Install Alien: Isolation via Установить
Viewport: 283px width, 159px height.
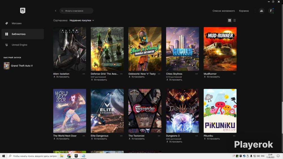point(61,77)
